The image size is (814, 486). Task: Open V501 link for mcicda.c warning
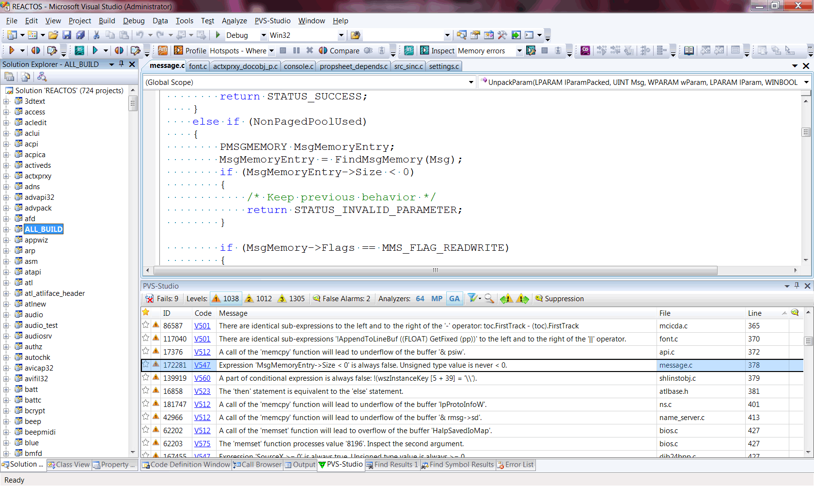point(203,326)
